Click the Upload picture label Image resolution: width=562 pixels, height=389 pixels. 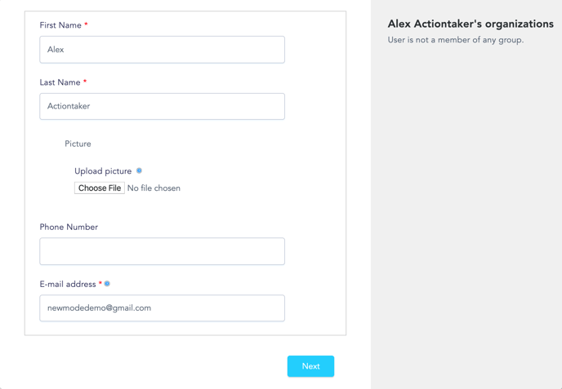103,171
